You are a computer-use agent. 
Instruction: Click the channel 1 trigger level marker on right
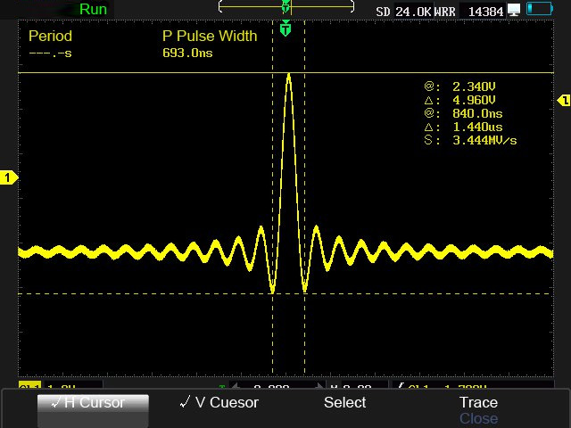(x=563, y=101)
